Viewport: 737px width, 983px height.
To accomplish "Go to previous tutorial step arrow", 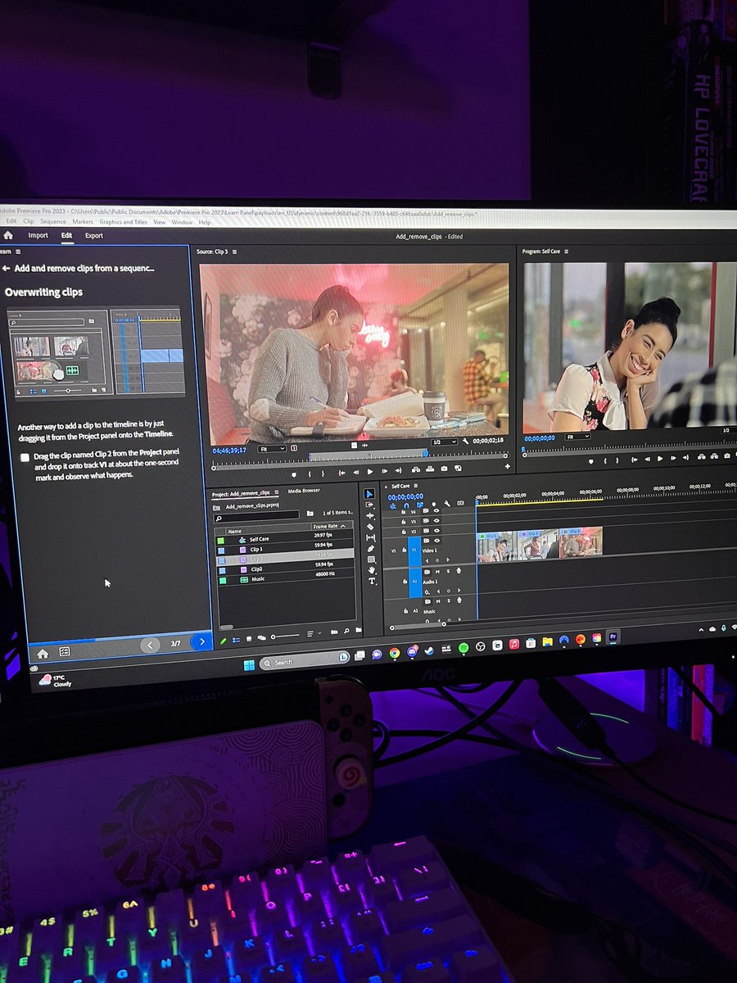I will (x=150, y=645).
